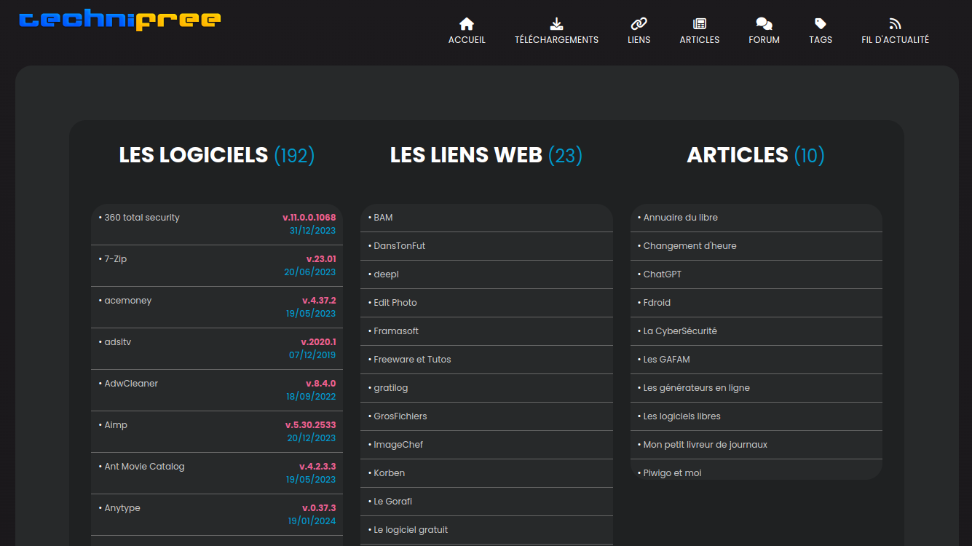Viewport: 972px width, 546px height.
Task: Click the Technifree logo
Action: [120, 20]
